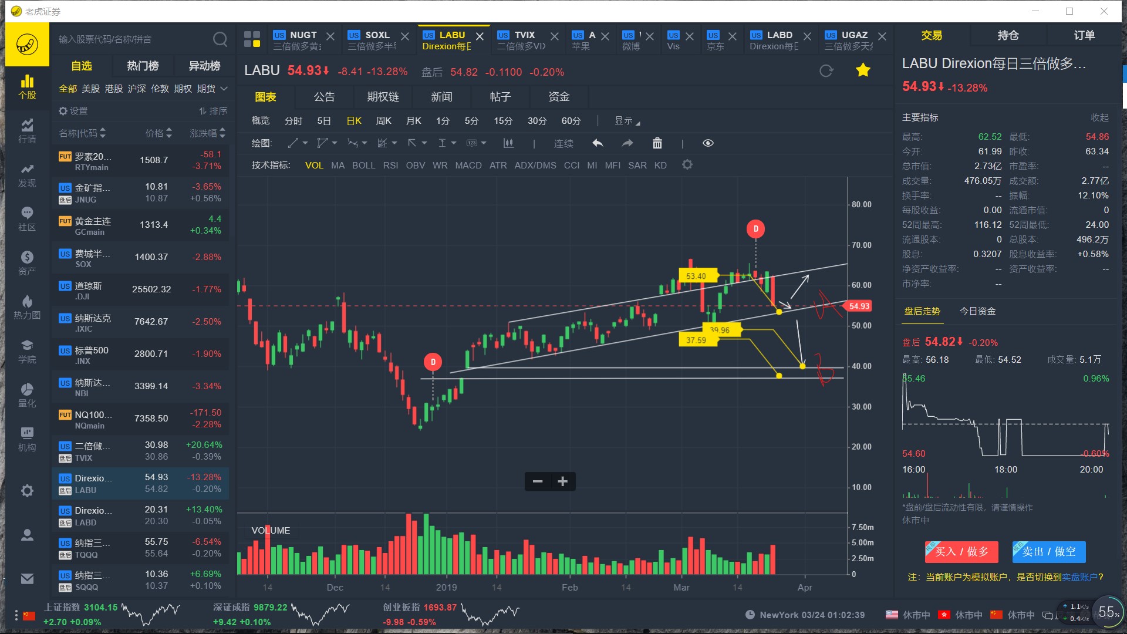Click the yellow favorite star icon
This screenshot has height=634, width=1127.
tap(863, 71)
